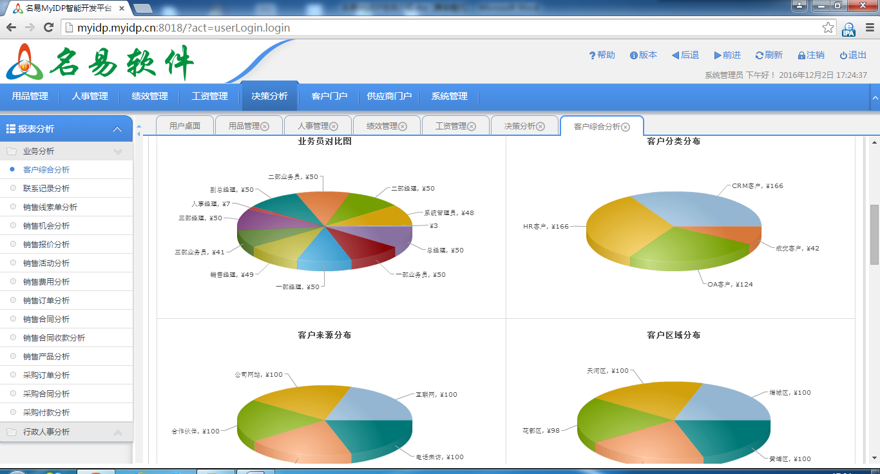Click the Back (后退) arrow icon
Screen dimensions: 880x474
click(675, 55)
